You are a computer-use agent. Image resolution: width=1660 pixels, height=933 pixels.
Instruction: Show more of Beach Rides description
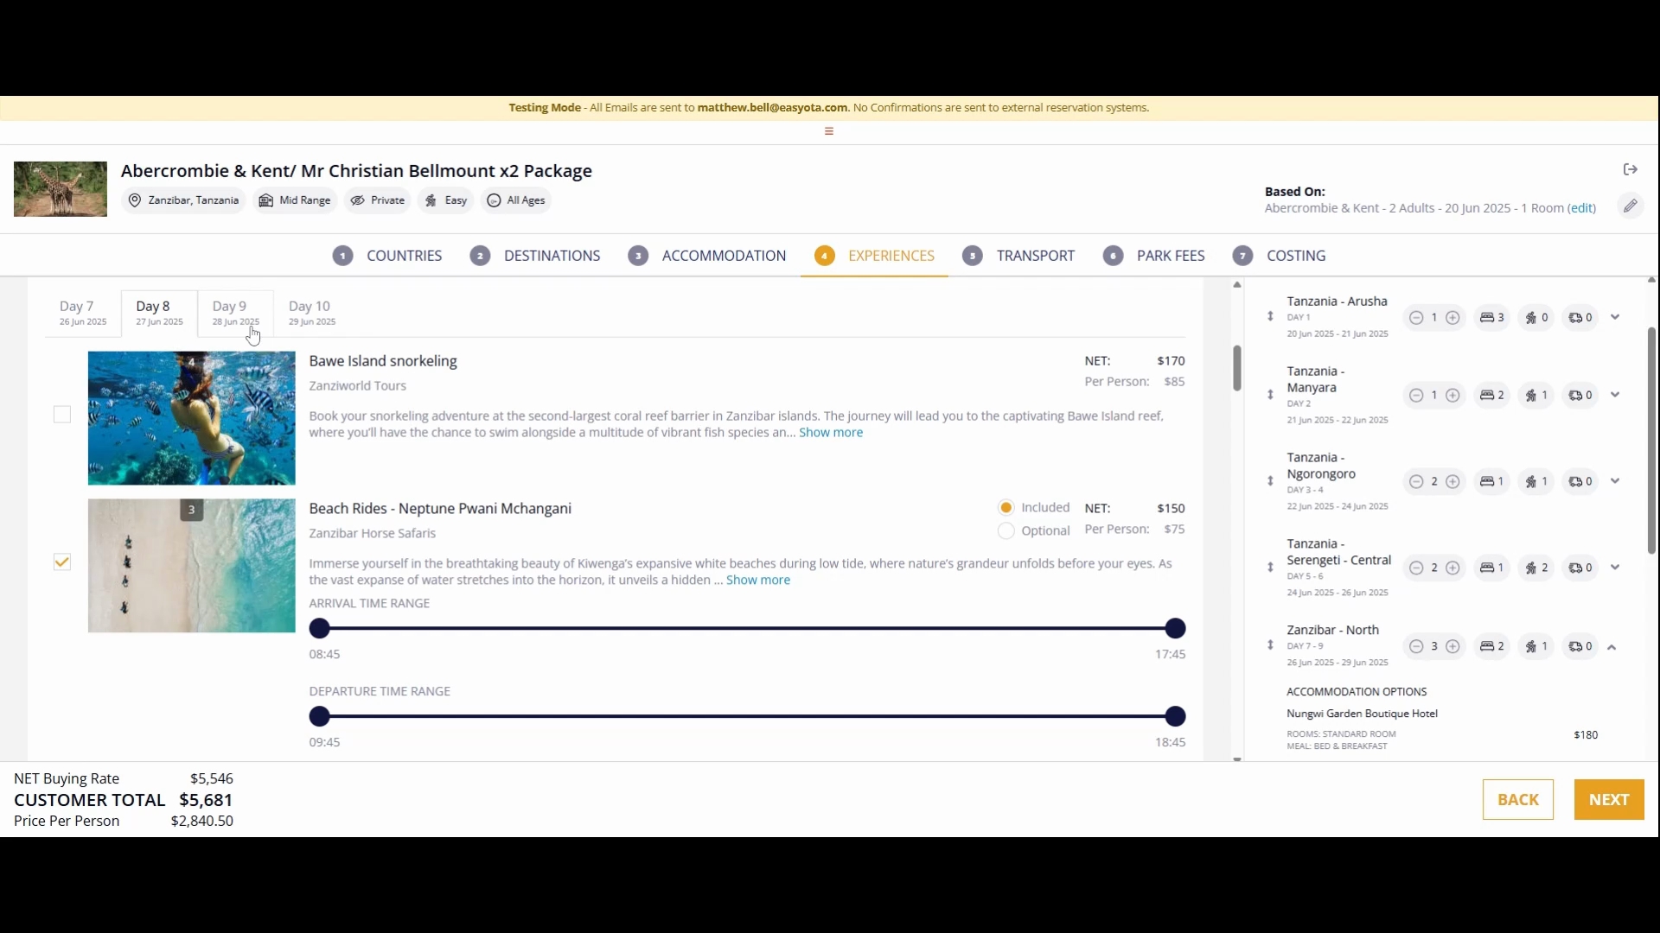tap(757, 581)
